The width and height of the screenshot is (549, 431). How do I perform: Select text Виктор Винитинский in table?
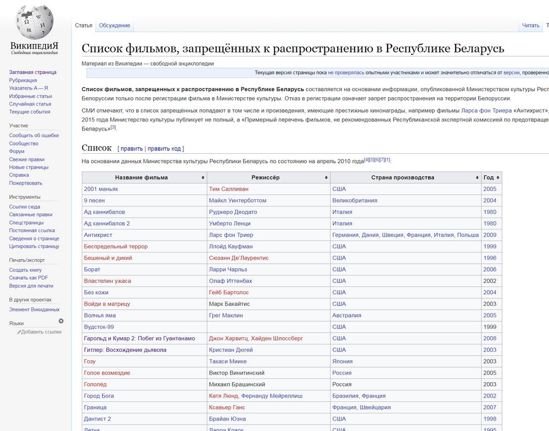pos(237,373)
